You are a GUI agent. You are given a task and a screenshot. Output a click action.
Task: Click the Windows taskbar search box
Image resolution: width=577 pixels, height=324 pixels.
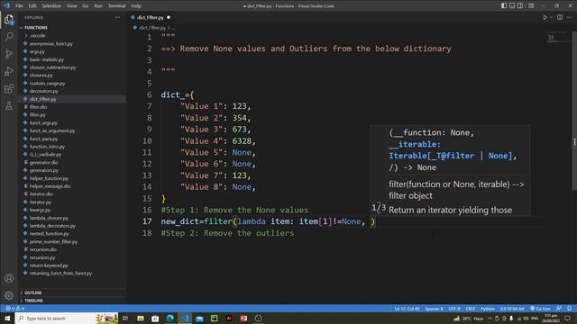pos(55,318)
